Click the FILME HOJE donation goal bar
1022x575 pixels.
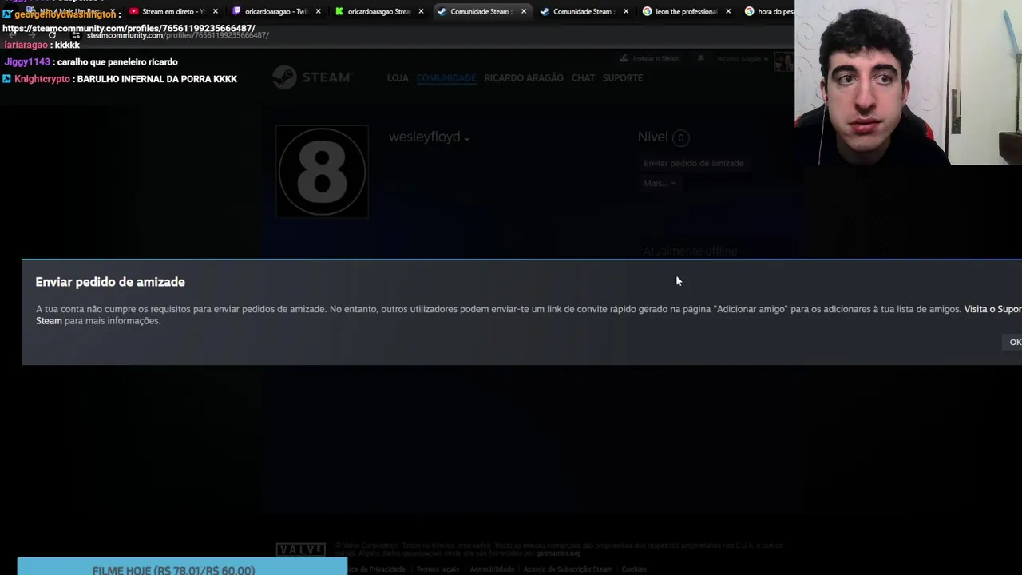click(182, 566)
